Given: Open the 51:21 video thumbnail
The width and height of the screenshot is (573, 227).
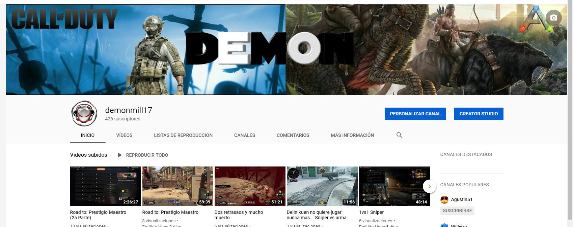Looking at the screenshot, I should (x=250, y=186).
